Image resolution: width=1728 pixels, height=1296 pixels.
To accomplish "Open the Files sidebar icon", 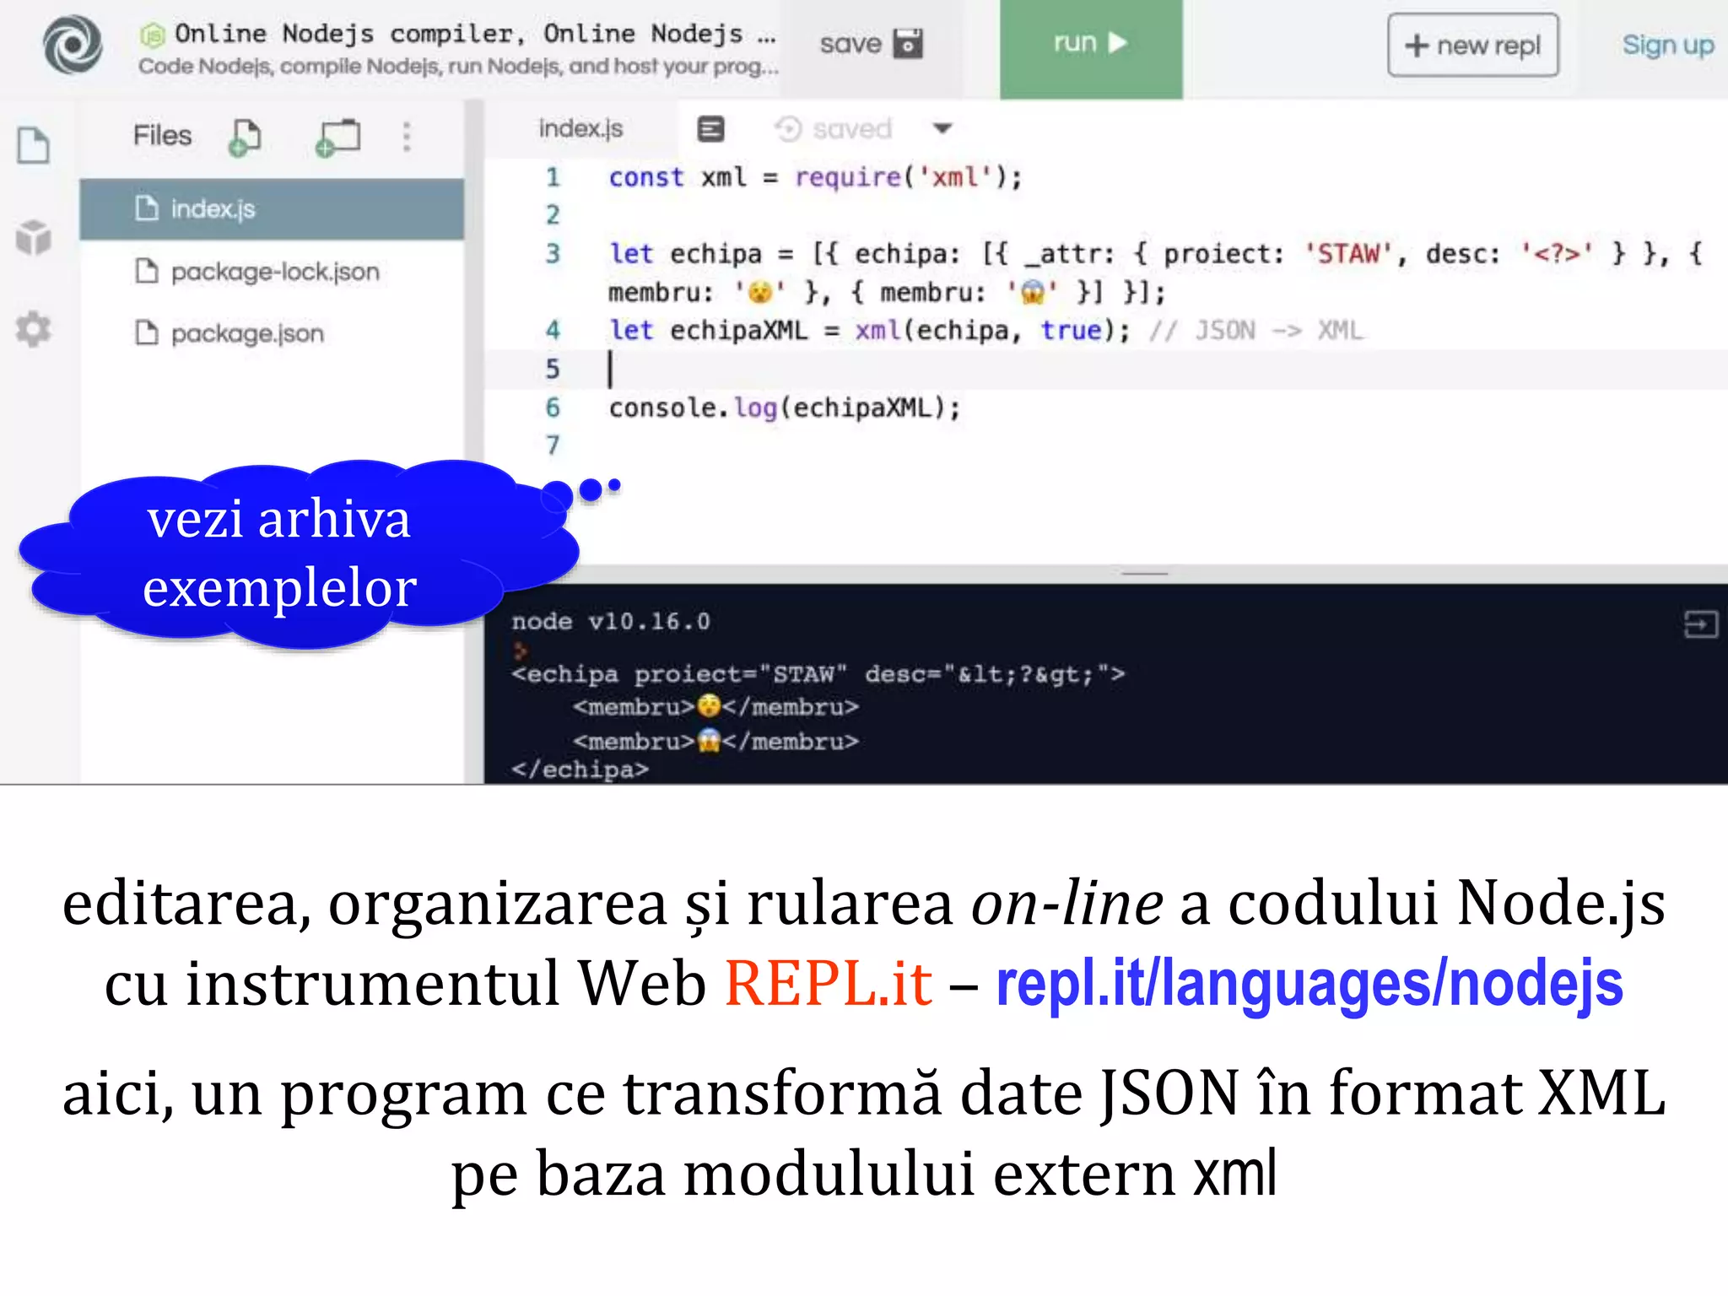I will (x=34, y=145).
